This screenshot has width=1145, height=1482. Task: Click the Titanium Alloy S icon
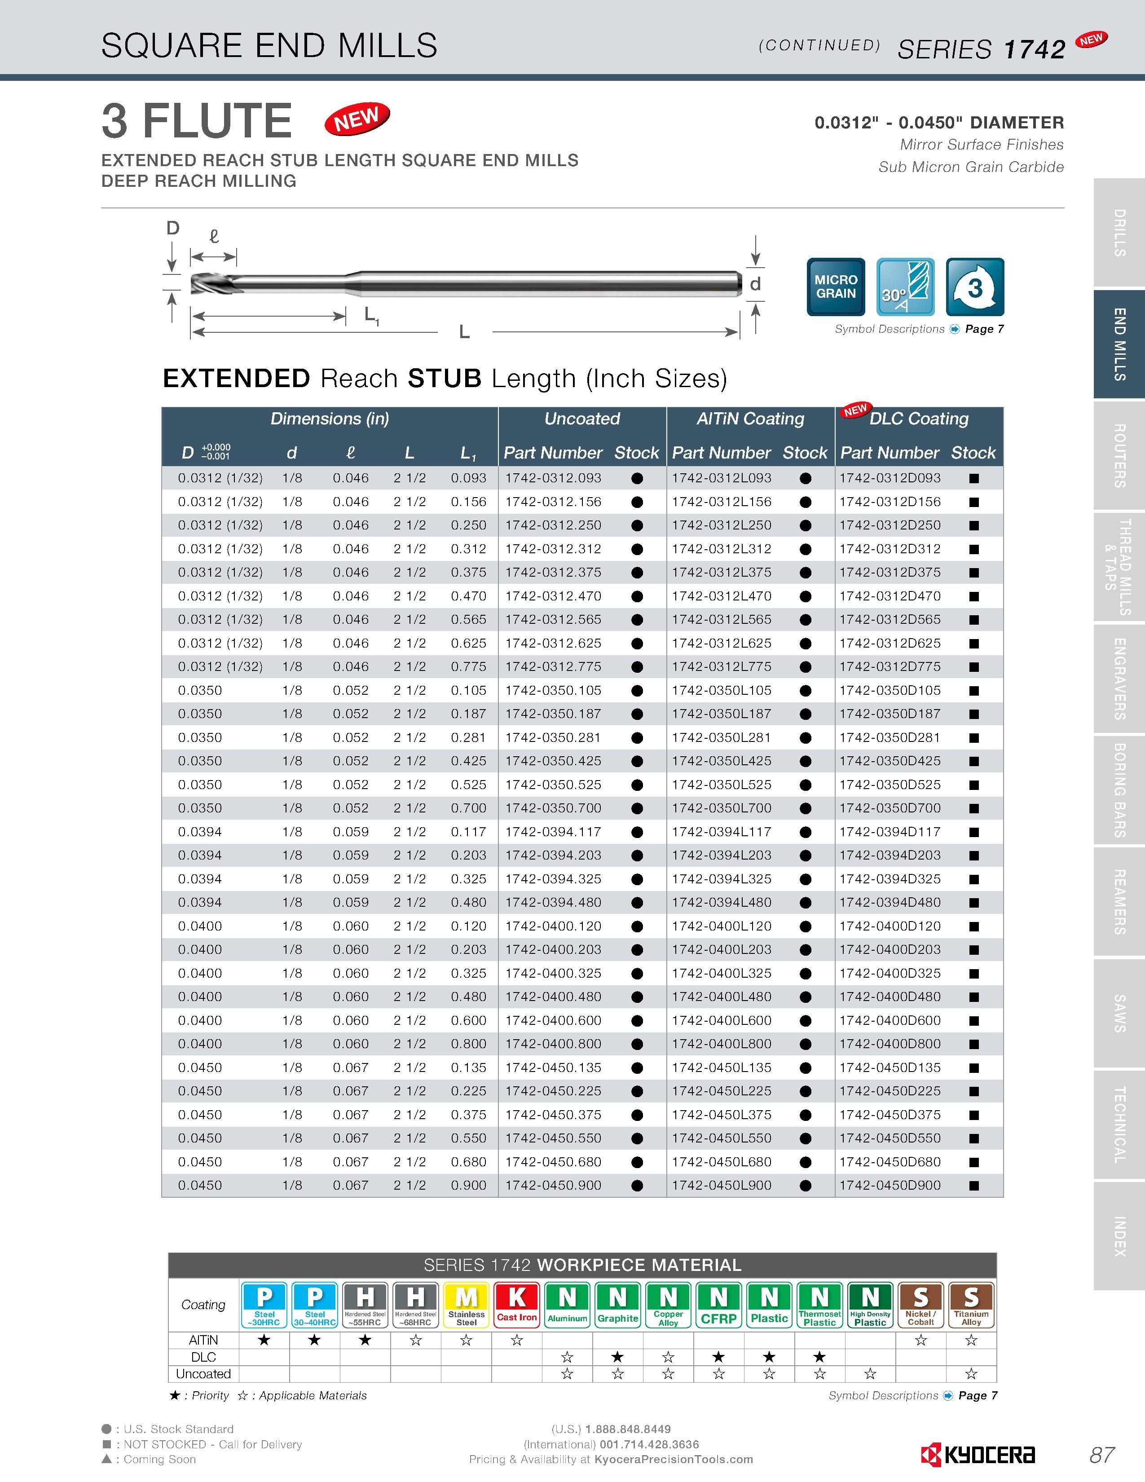point(971,1304)
